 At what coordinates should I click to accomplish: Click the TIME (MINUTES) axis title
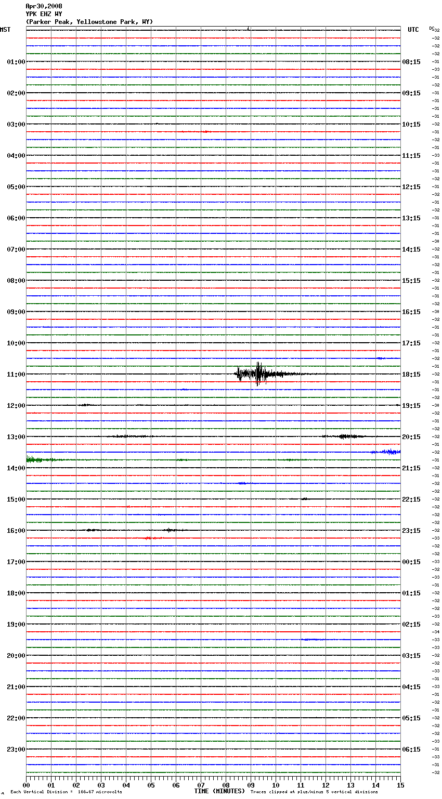(x=219, y=791)
